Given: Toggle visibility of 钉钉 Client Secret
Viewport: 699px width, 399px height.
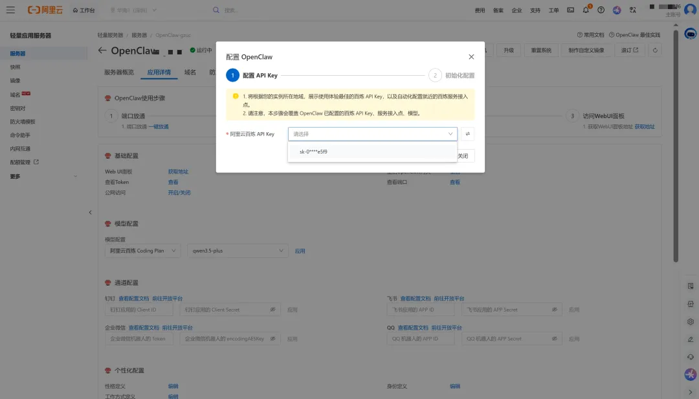Looking at the screenshot, I should 273,310.
